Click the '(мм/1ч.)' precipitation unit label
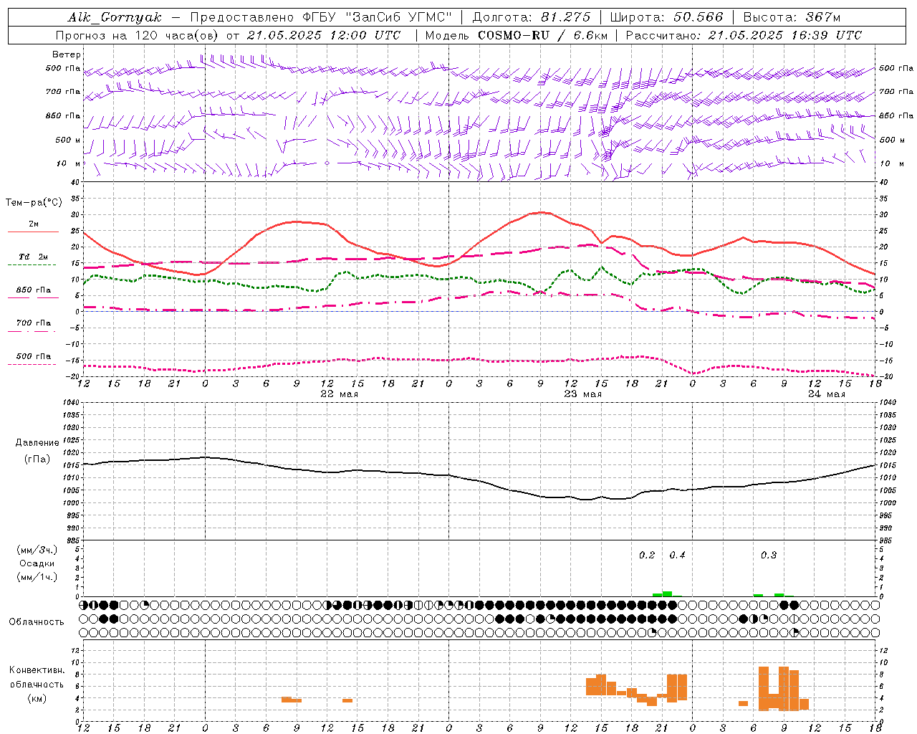This screenshot has width=917, height=734. tap(37, 577)
